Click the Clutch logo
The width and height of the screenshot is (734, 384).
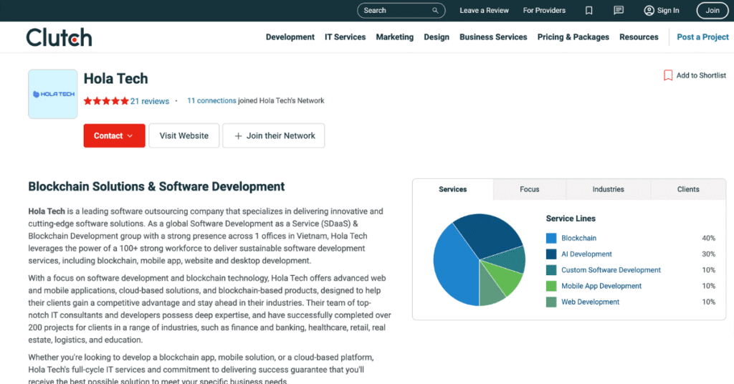(x=59, y=37)
